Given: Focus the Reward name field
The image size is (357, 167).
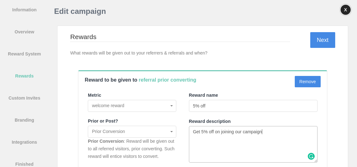Looking at the screenshot, I should point(253,106).
